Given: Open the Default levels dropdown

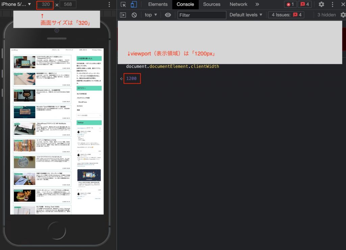Looking at the screenshot, I should coord(246,15).
